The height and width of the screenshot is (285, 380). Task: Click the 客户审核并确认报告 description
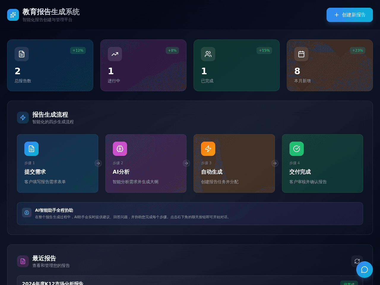308,182
